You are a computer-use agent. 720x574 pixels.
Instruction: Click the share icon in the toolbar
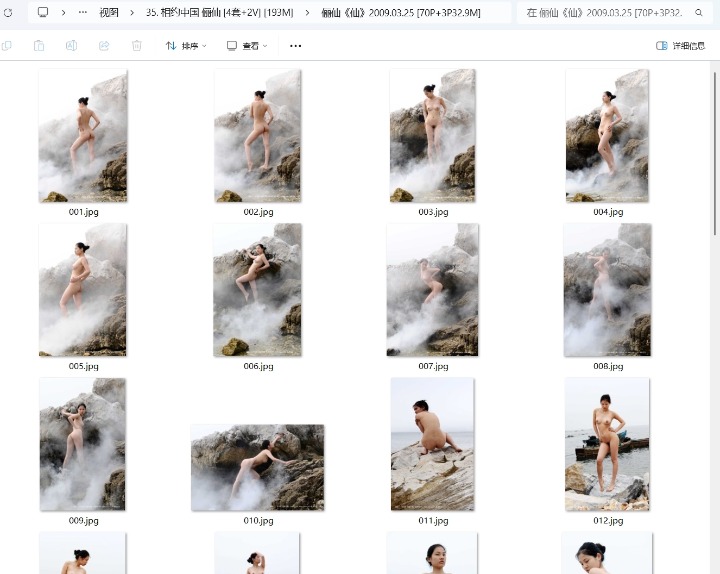coord(104,46)
